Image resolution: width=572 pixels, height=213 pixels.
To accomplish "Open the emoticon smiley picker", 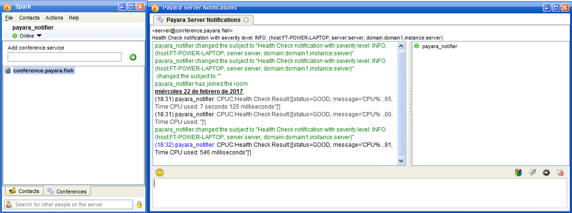I will [x=160, y=172].
